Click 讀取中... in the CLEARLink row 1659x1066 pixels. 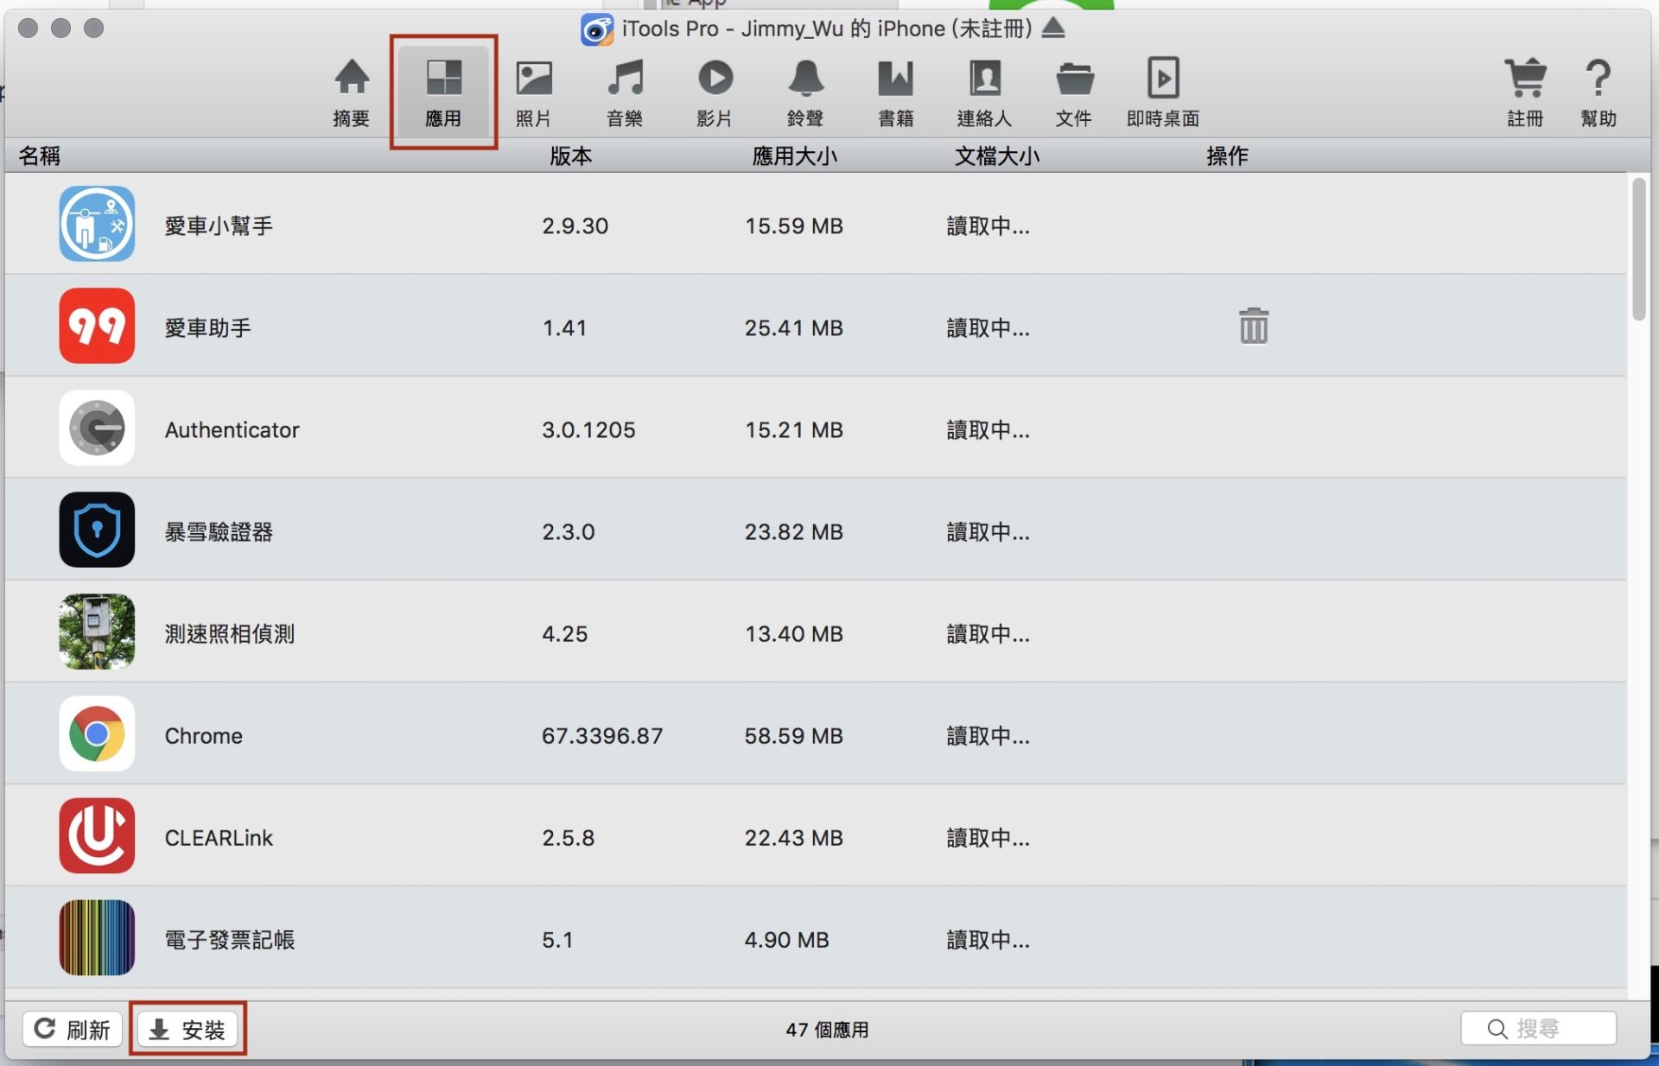[x=988, y=837]
